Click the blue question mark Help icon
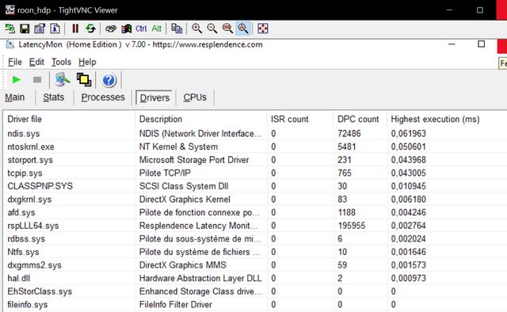 coord(109,80)
